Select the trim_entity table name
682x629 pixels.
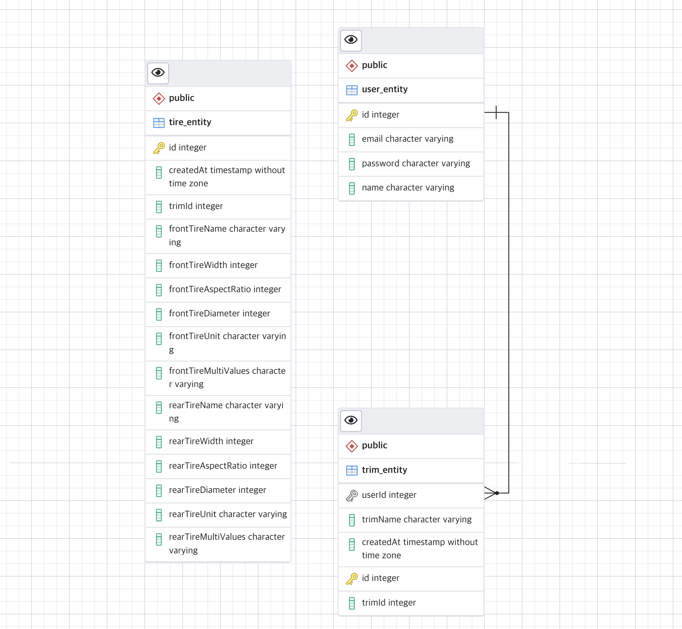tap(384, 470)
